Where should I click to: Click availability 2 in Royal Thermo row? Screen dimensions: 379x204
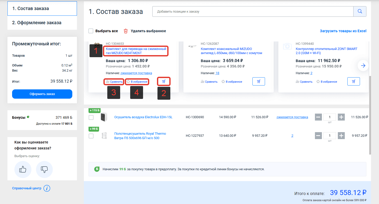click(292, 136)
